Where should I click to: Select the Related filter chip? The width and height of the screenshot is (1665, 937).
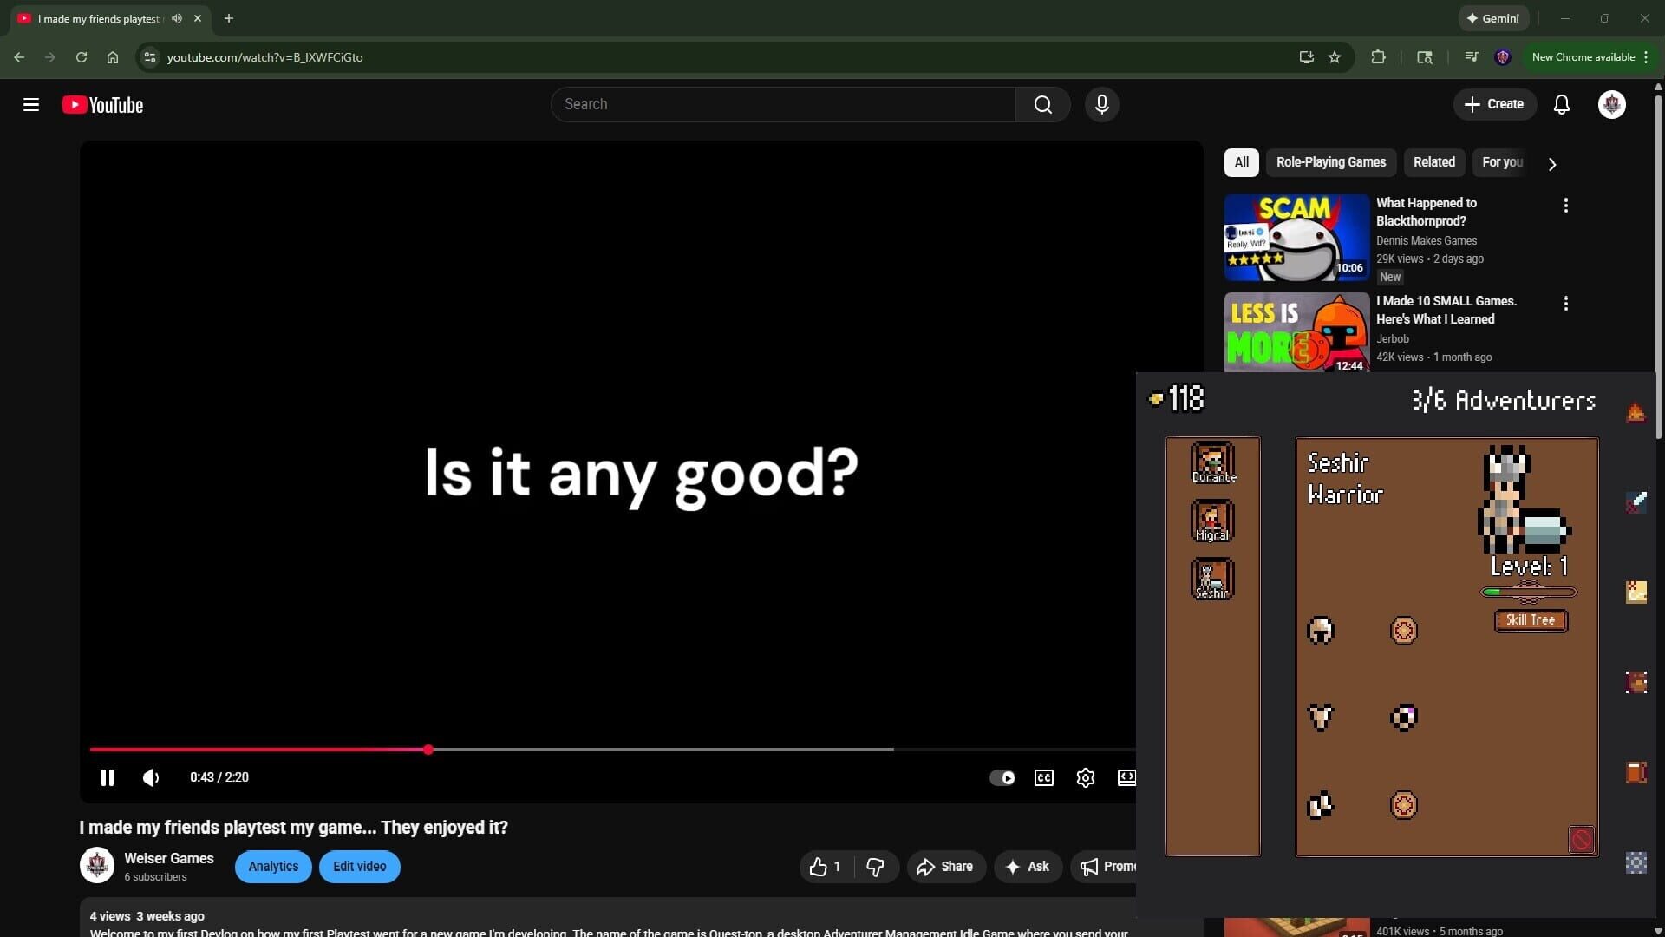(1434, 162)
